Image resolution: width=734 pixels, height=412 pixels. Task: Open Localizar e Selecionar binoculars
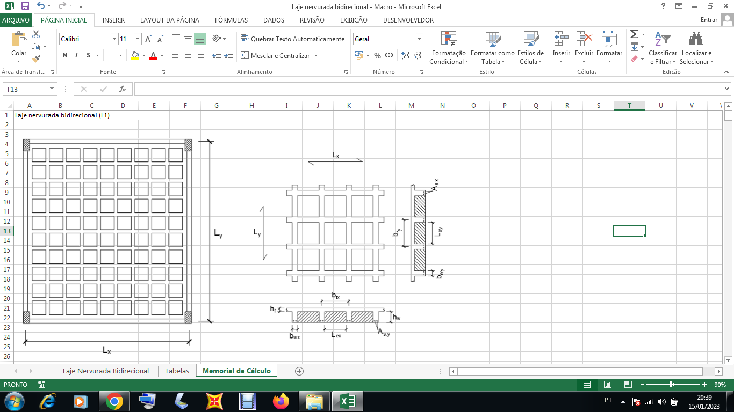(x=696, y=48)
